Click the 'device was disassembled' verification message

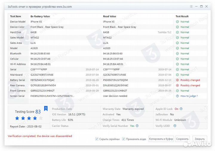click(x=40, y=136)
